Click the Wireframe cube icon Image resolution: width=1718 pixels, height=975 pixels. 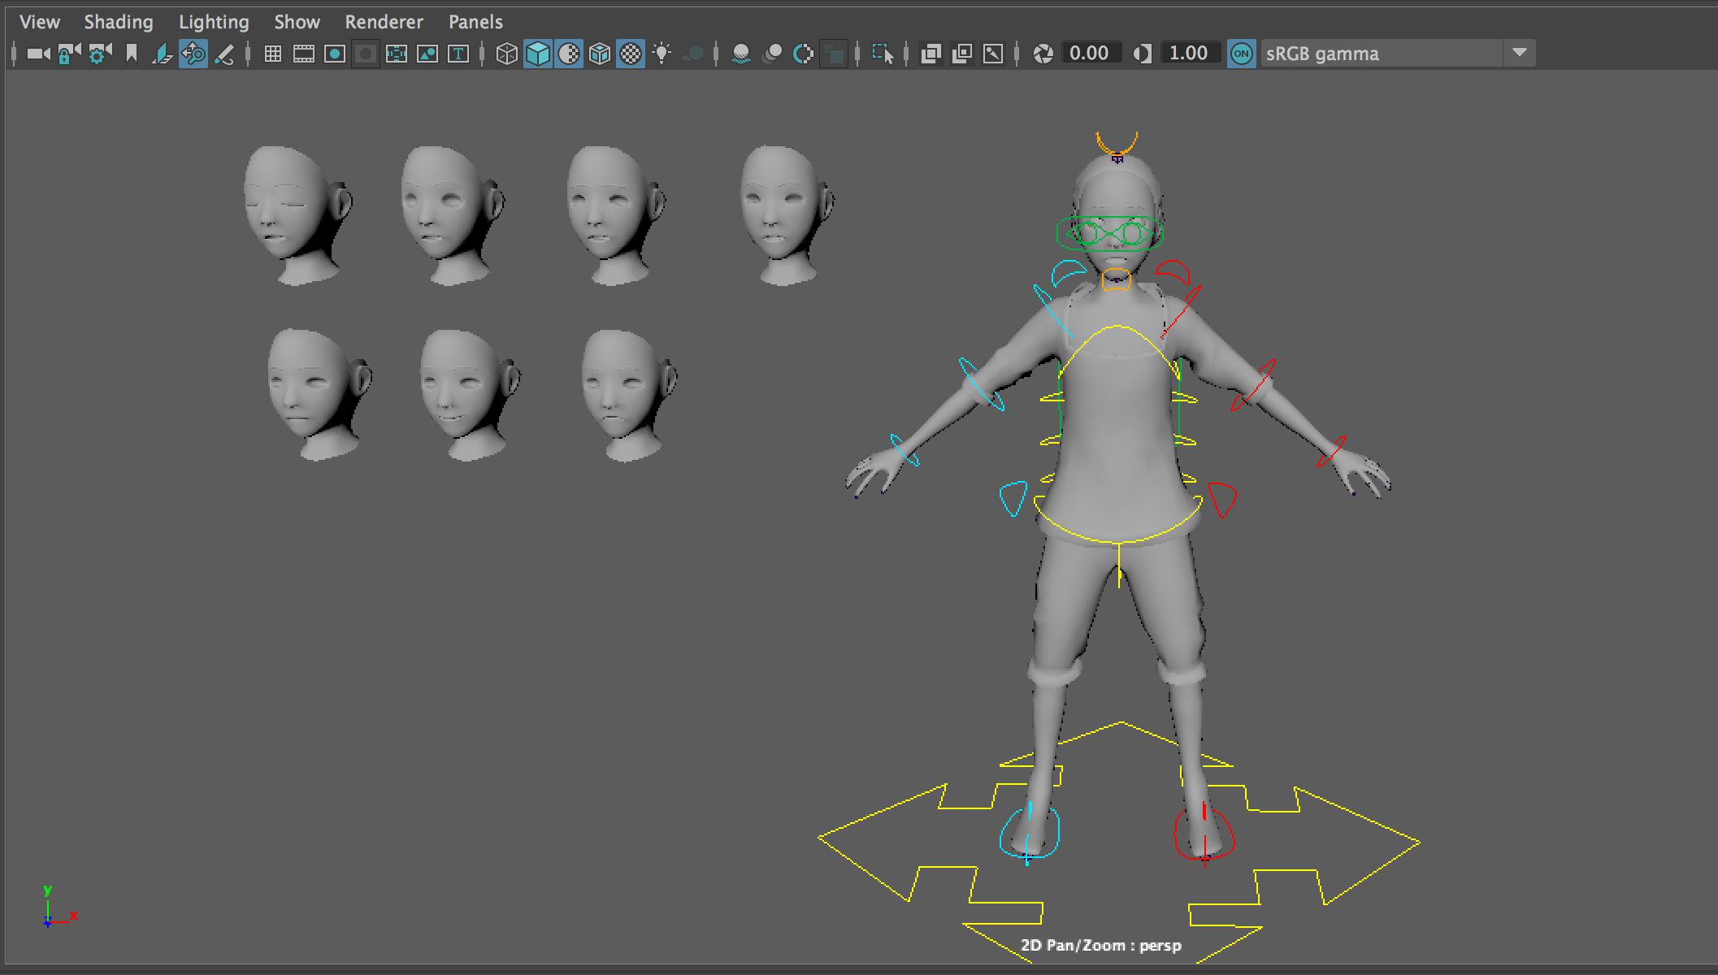tap(506, 54)
